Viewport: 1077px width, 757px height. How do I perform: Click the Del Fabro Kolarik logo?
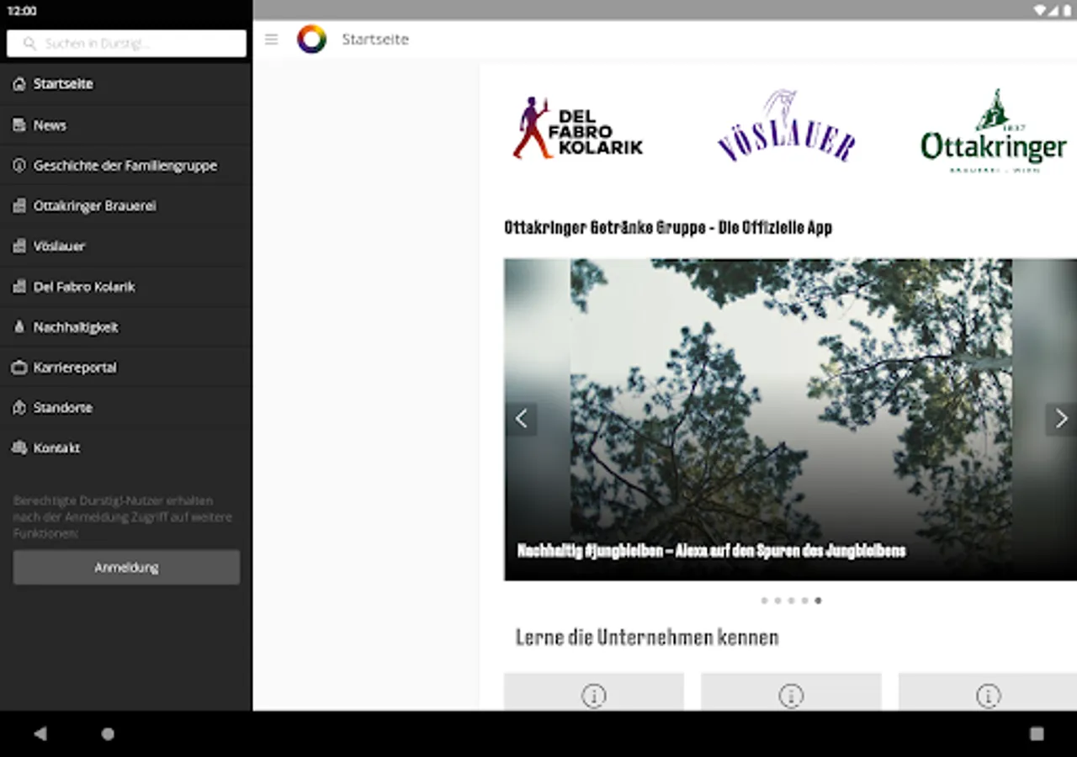(x=578, y=128)
